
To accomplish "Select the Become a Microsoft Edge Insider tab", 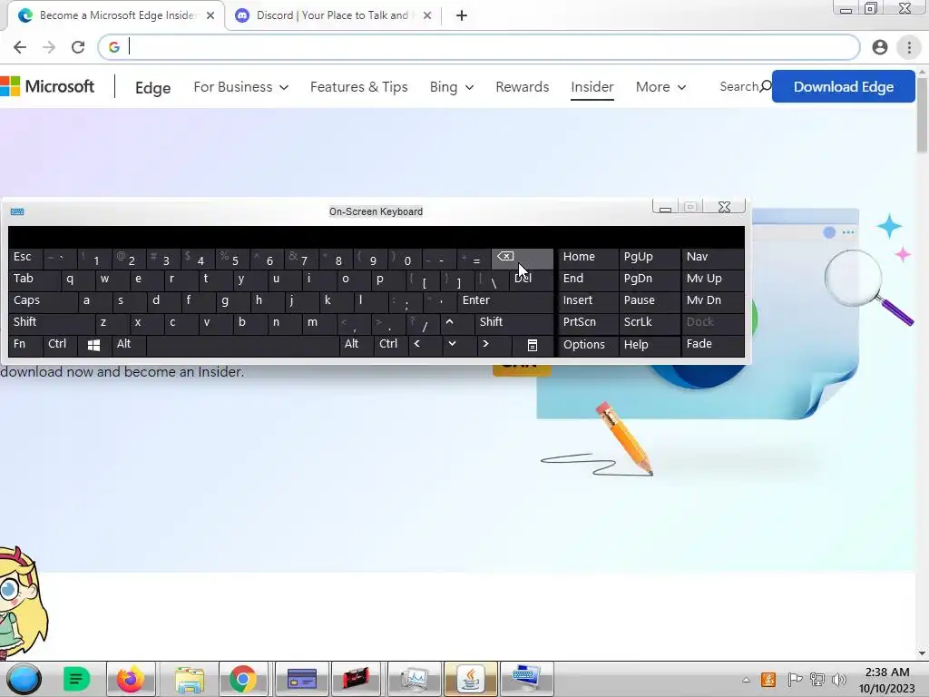I will 115,15.
